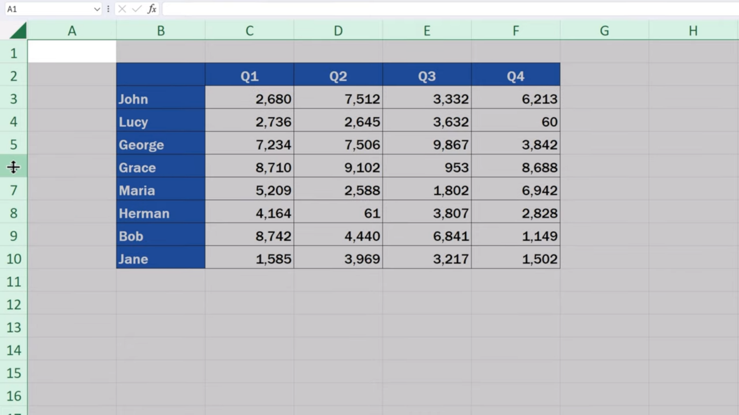The width and height of the screenshot is (739, 415).
Task: Click the Enter checkmark icon in the formula bar
Action: (x=137, y=9)
